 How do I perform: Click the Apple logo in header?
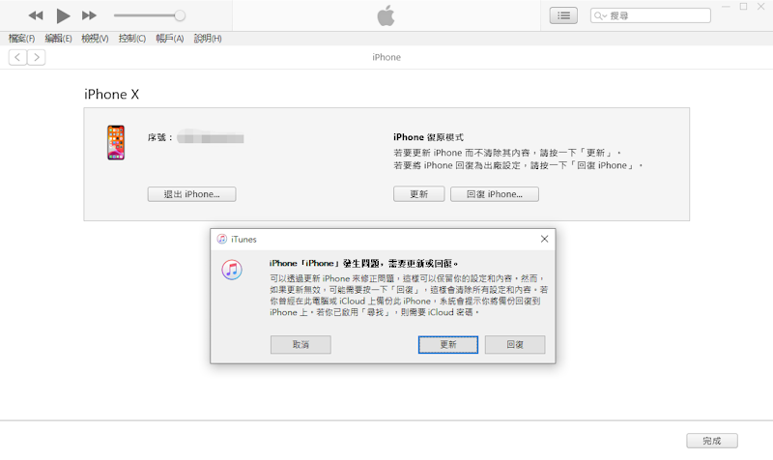(386, 15)
